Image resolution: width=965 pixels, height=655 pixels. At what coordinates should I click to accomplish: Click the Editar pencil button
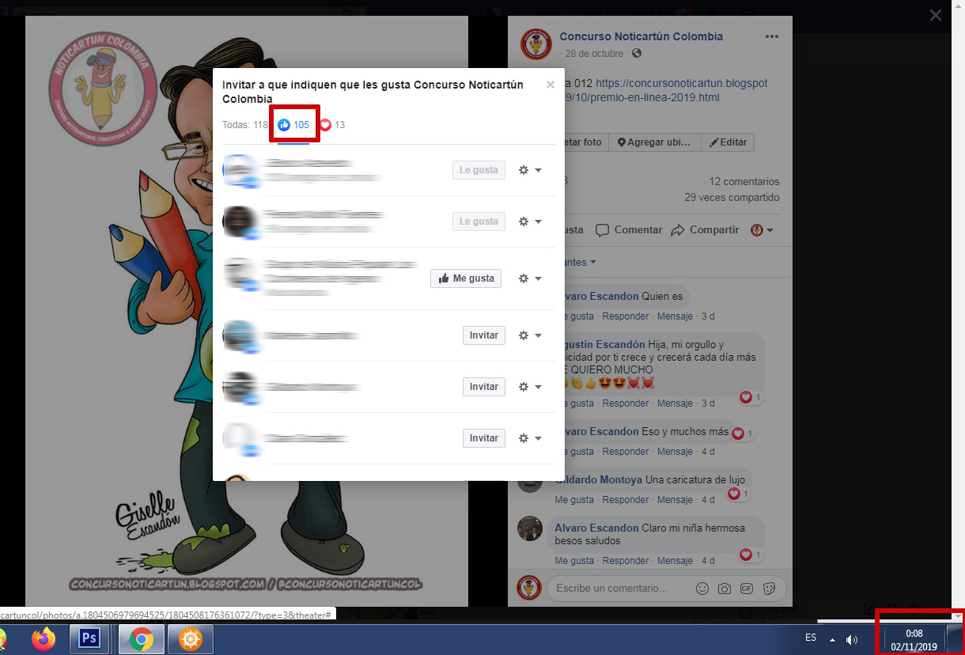tap(728, 142)
